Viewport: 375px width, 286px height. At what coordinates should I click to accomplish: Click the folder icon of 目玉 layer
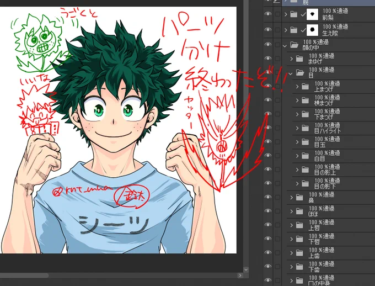[305, 142]
